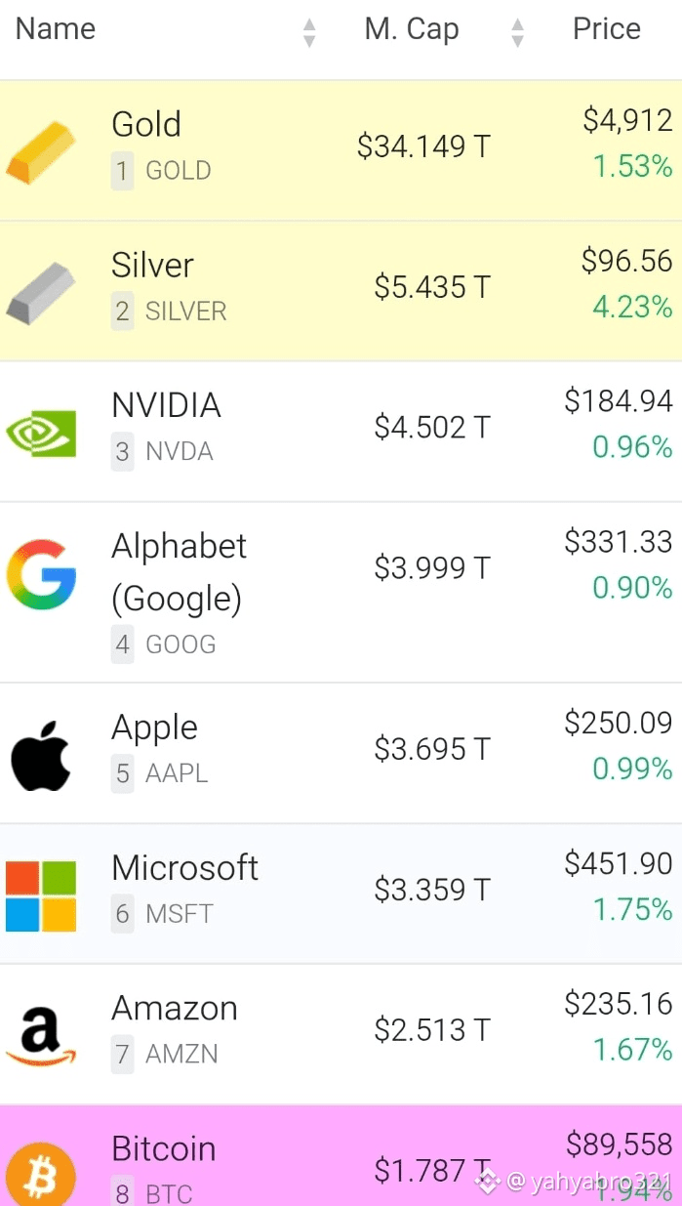The width and height of the screenshot is (682, 1206).
Task: Open the Microsoft asset page
Action: (x=184, y=867)
